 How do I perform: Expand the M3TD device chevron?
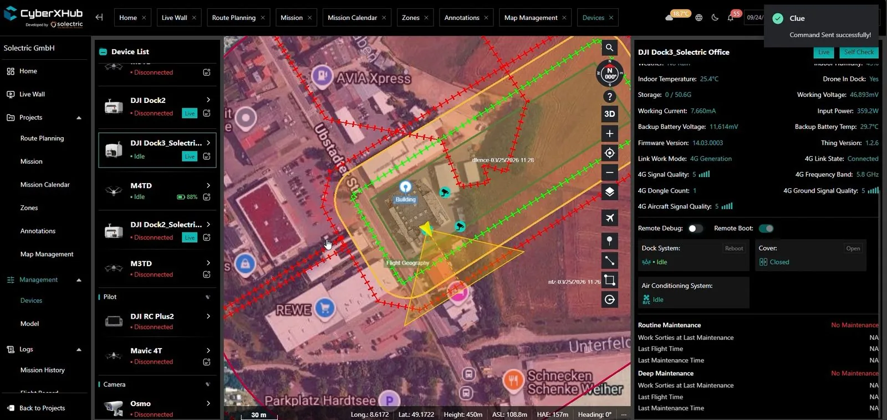(x=208, y=263)
